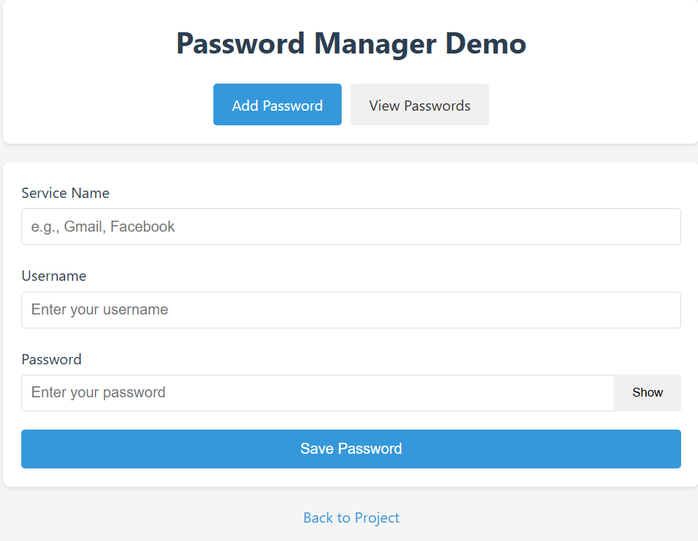Viewport: 698px width, 541px height.
Task: Activate the View Passwords view
Action: (419, 104)
